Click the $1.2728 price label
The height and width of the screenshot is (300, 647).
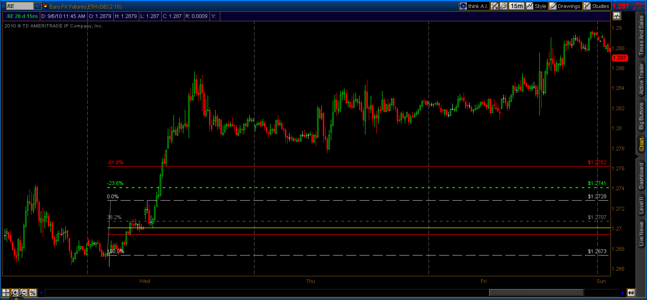597,196
